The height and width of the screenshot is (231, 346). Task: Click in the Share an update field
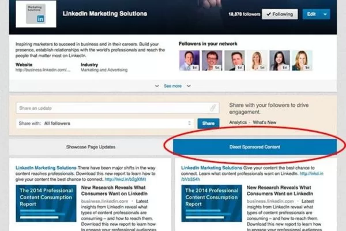tap(118, 108)
